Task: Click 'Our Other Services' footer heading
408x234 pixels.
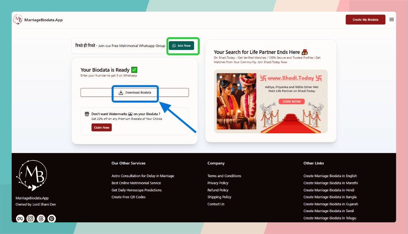Action: point(128,163)
